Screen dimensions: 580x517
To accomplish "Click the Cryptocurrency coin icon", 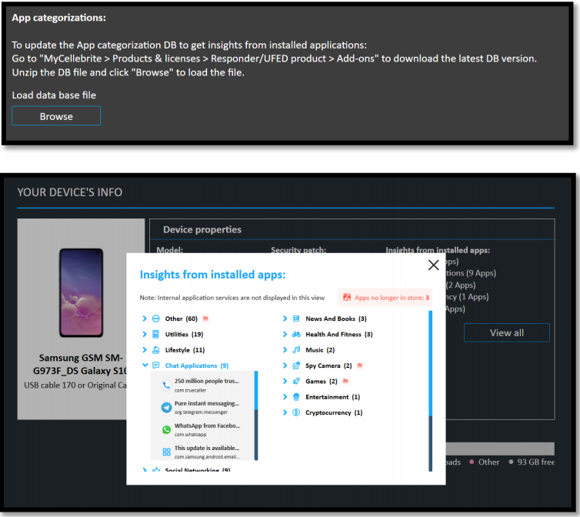I will click(x=296, y=412).
